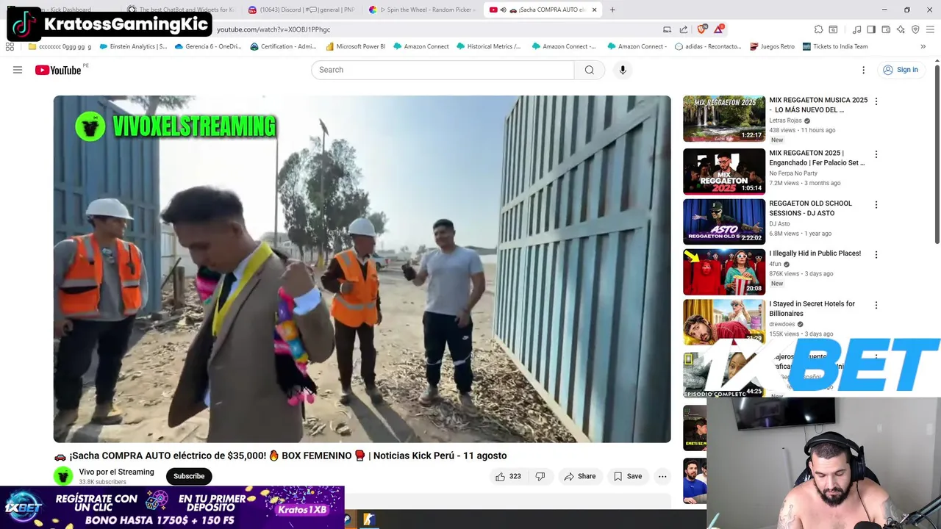Open menu for I Illegally Hid video
The width and height of the screenshot is (941, 529).
click(x=876, y=254)
